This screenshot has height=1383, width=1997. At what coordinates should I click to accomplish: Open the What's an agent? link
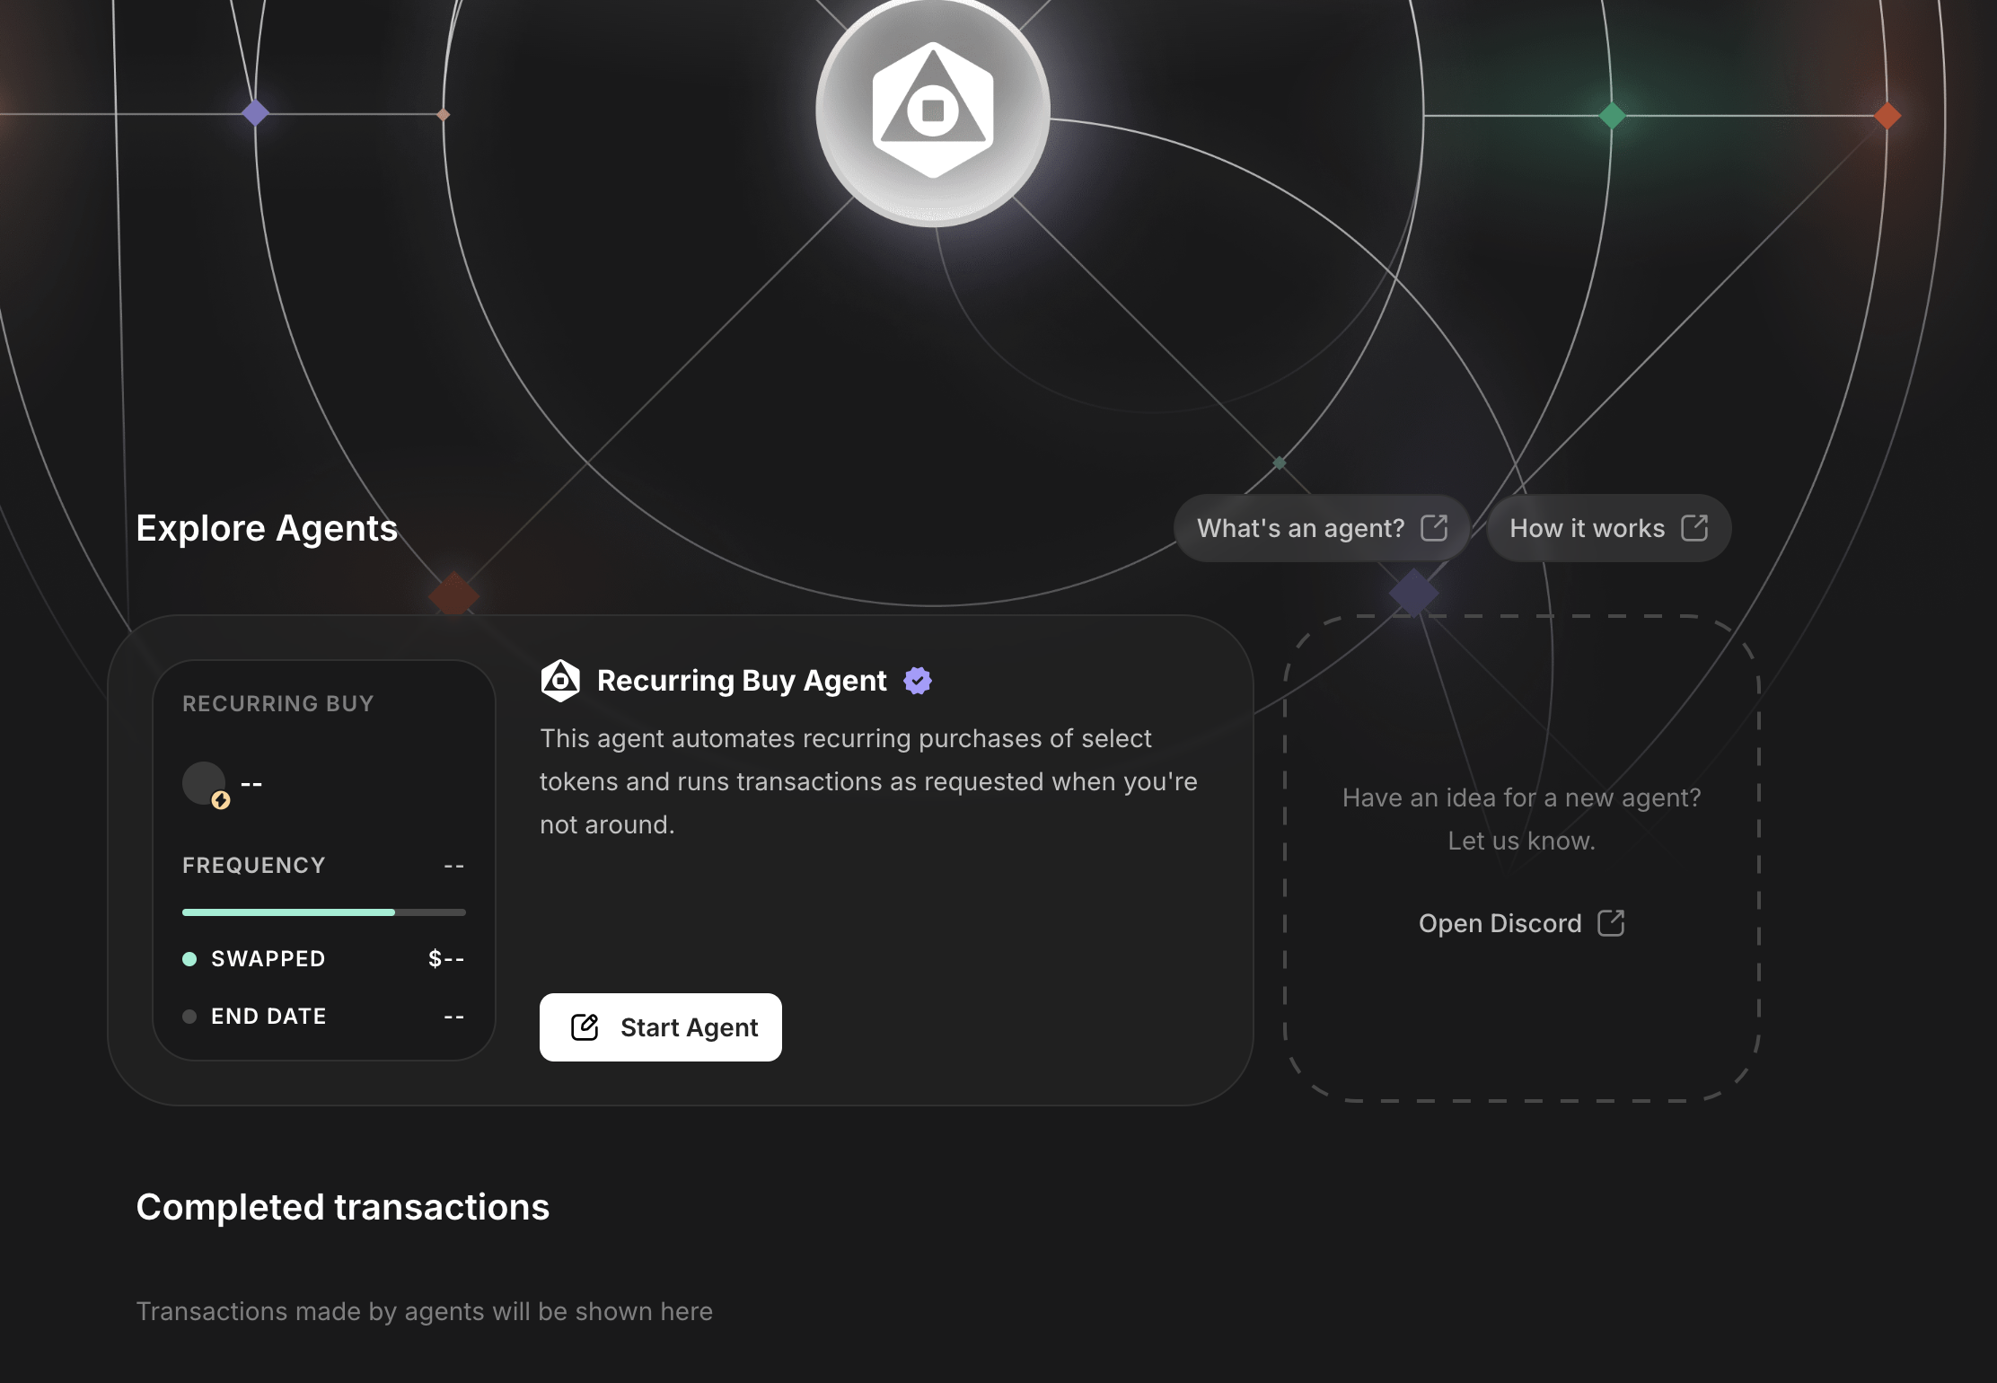pyautogui.click(x=1301, y=528)
